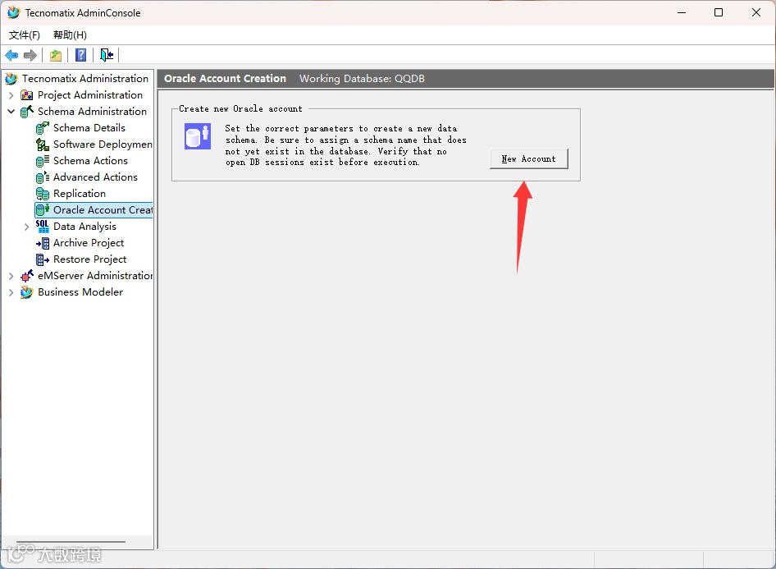Click the tree panel horizontal scrollbar
The width and height of the screenshot is (776, 569).
tap(71, 542)
